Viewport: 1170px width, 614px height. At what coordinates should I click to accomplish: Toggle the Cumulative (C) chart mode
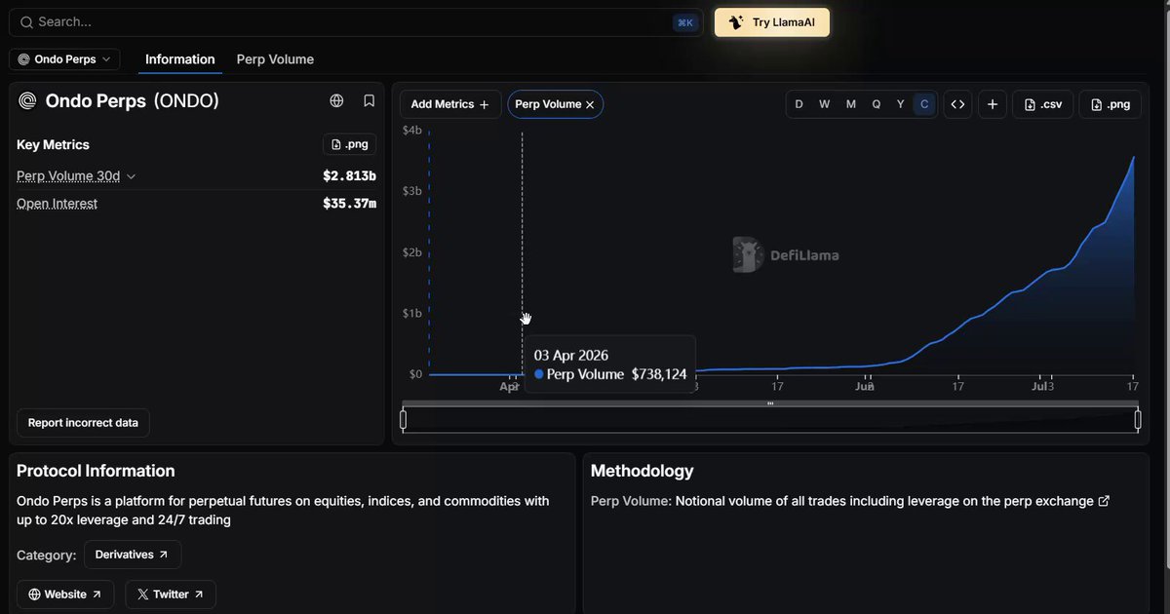point(925,104)
